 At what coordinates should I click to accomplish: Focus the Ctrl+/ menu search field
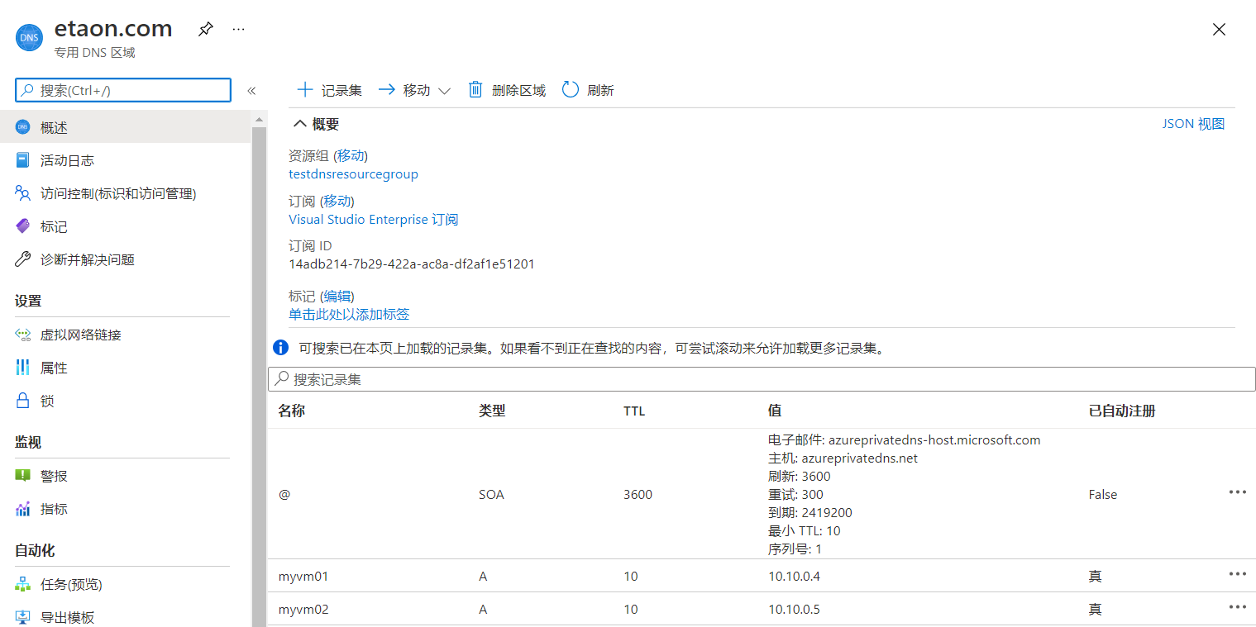pyautogui.click(x=123, y=90)
